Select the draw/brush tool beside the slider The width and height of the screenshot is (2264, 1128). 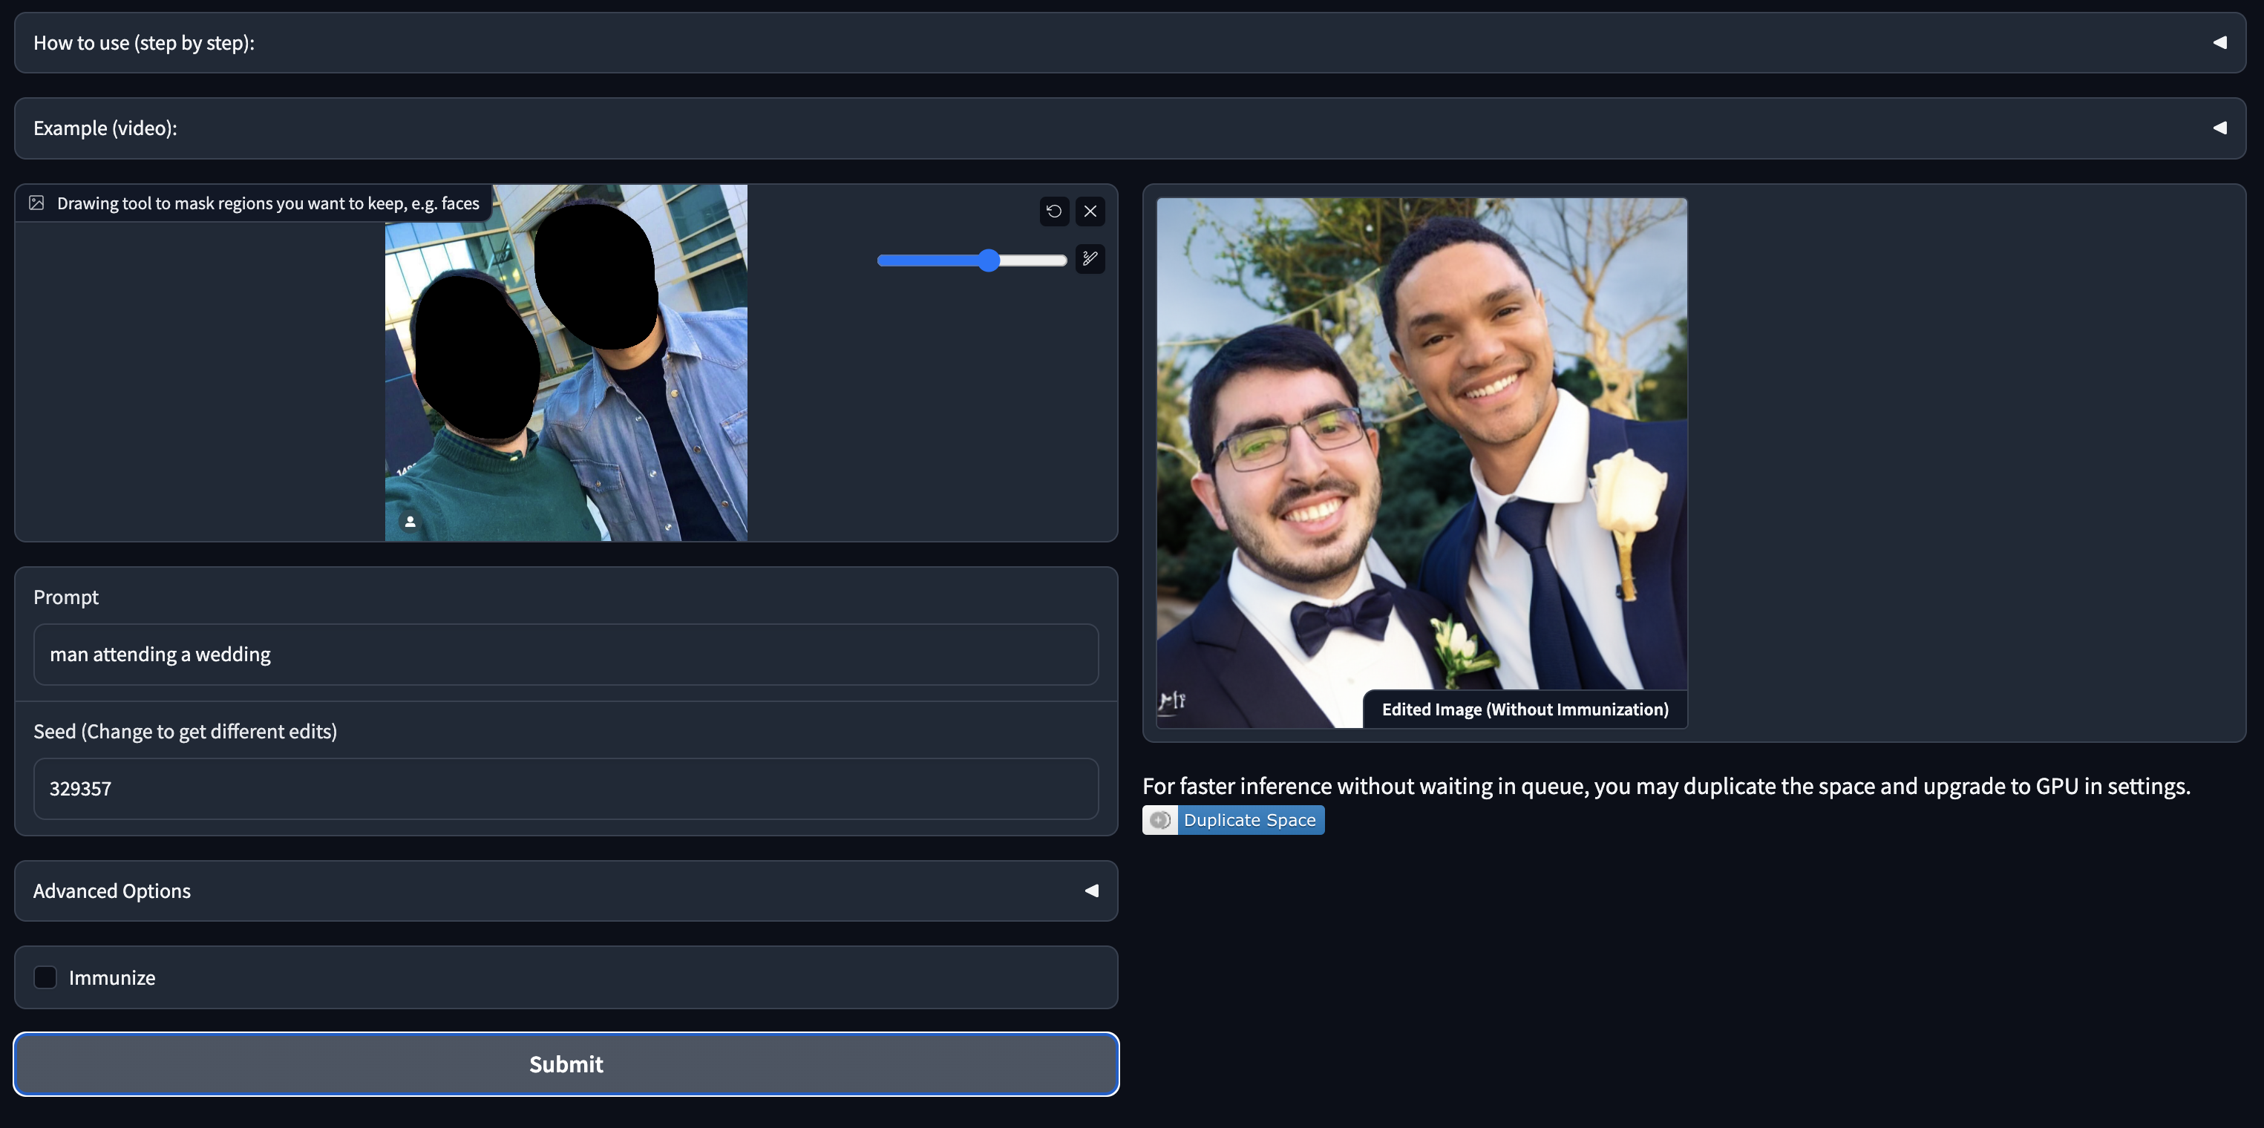(x=1090, y=259)
